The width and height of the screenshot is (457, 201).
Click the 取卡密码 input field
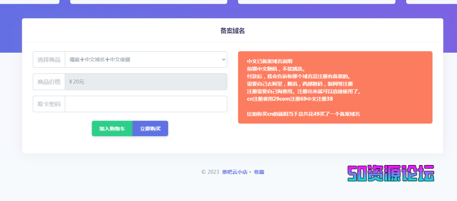click(146, 104)
